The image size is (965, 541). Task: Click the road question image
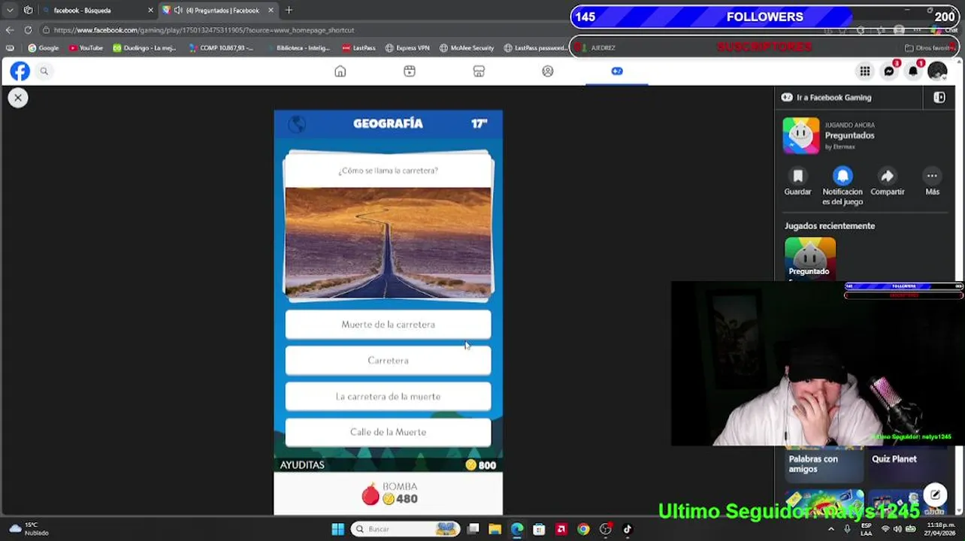click(388, 242)
